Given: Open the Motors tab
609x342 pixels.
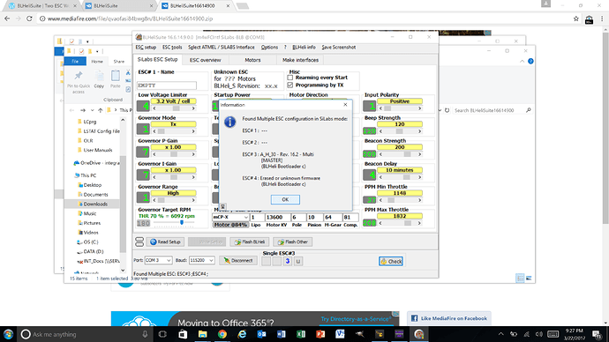Looking at the screenshot, I should point(252,60).
